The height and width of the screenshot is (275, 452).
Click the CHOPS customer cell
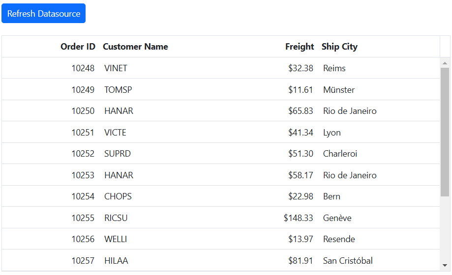coord(118,196)
